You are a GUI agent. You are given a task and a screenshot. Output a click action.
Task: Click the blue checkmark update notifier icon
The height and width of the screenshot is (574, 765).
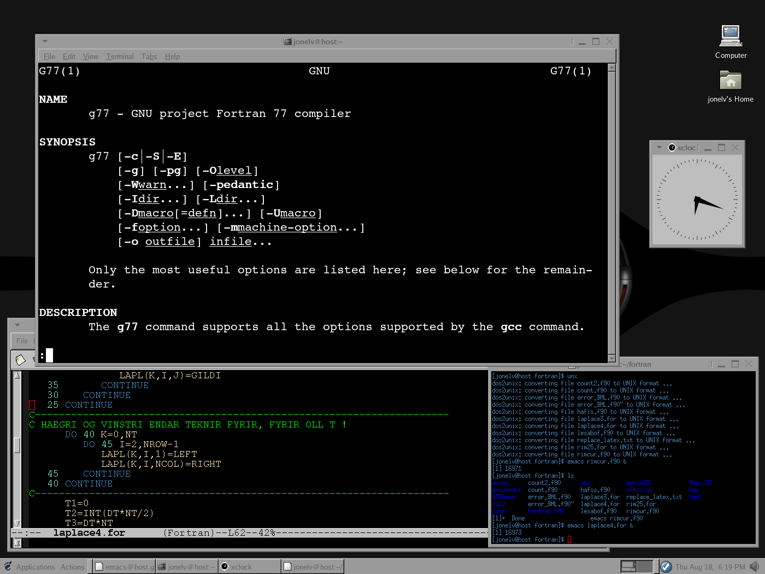tap(666, 566)
